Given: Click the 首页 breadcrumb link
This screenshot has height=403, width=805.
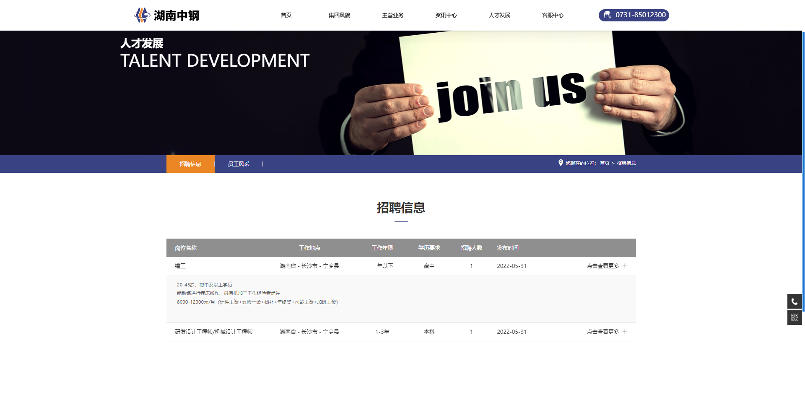Looking at the screenshot, I should [605, 163].
